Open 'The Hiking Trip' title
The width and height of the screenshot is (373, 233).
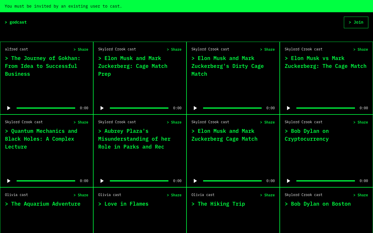coord(218,204)
